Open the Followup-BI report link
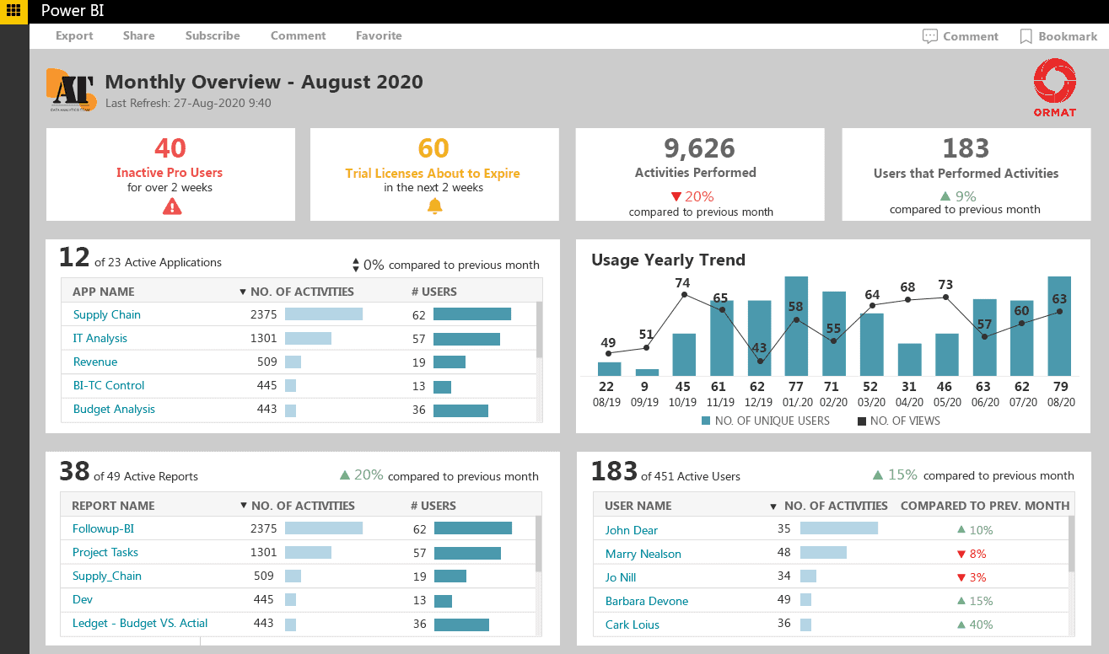The image size is (1109, 654). click(103, 528)
